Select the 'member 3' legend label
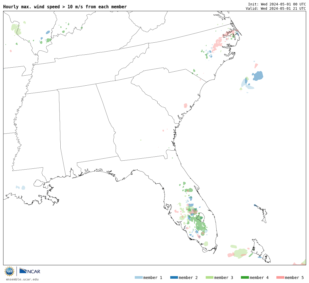The image size is (309, 283). pos(224,278)
